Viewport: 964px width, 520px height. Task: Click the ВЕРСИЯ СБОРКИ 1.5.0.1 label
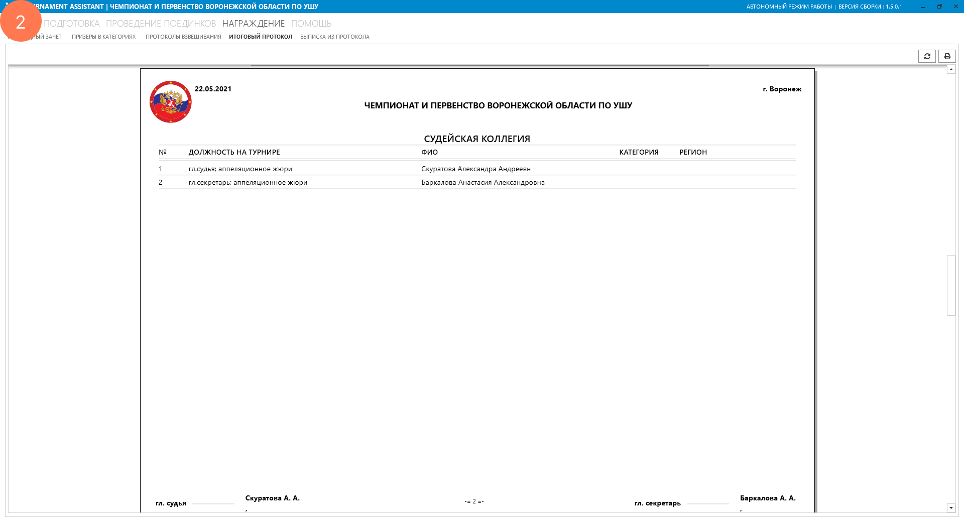tap(870, 7)
